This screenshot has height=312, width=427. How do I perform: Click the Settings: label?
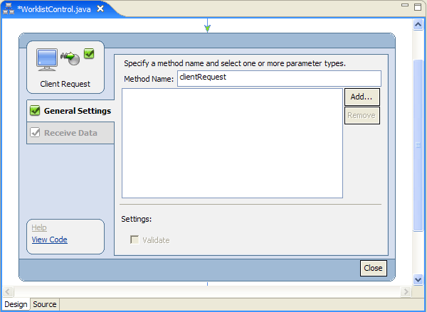point(137,219)
